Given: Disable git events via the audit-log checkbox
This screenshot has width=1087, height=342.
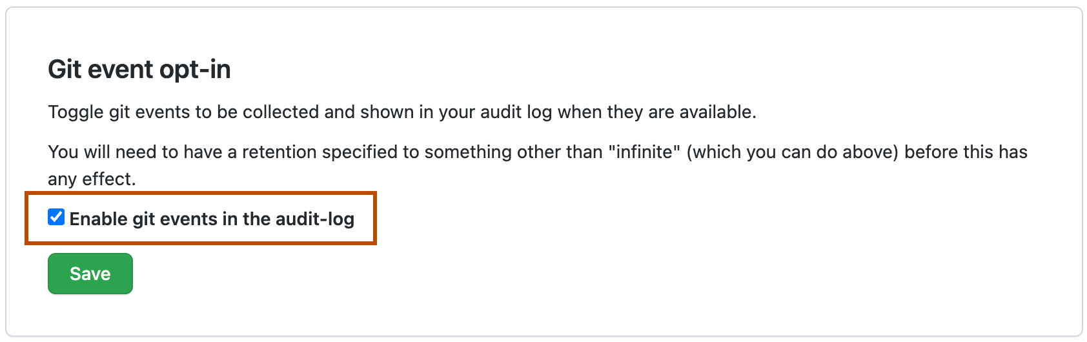Looking at the screenshot, I should (x=56, y=217).
